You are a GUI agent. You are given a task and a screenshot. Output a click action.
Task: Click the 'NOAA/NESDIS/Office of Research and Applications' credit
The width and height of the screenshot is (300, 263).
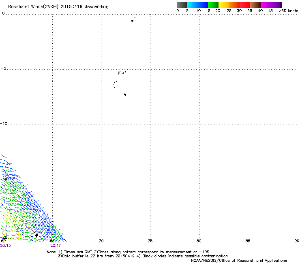pos(239,261)
